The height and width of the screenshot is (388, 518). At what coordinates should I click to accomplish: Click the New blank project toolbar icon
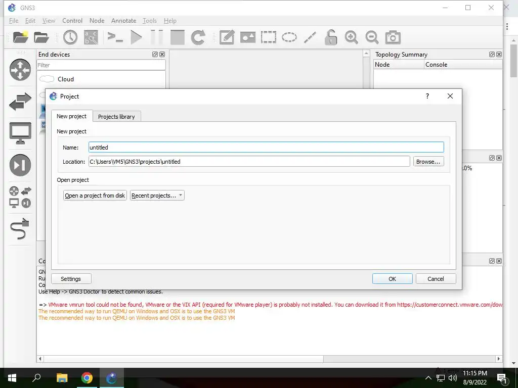coord(20,37)
